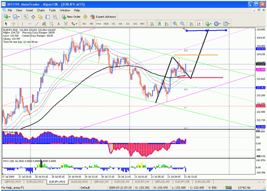Switch to the H1 timeframe
This screenshot has height=191, width=267.
(113, 24)
